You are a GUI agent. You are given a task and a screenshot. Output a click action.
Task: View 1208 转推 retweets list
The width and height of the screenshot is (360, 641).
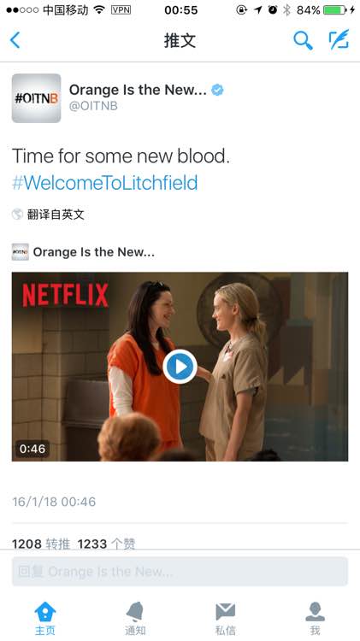pyautogui.click(x=41, y=544)
